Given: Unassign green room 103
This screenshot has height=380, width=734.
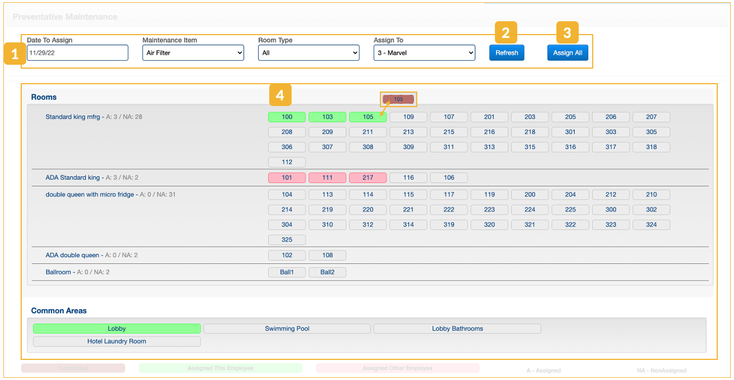Looking at the screenshot, I should [327, 117].
